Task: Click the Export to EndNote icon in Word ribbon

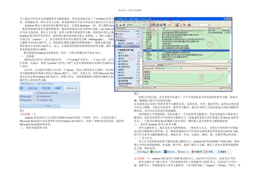Action: pos(38,93)
